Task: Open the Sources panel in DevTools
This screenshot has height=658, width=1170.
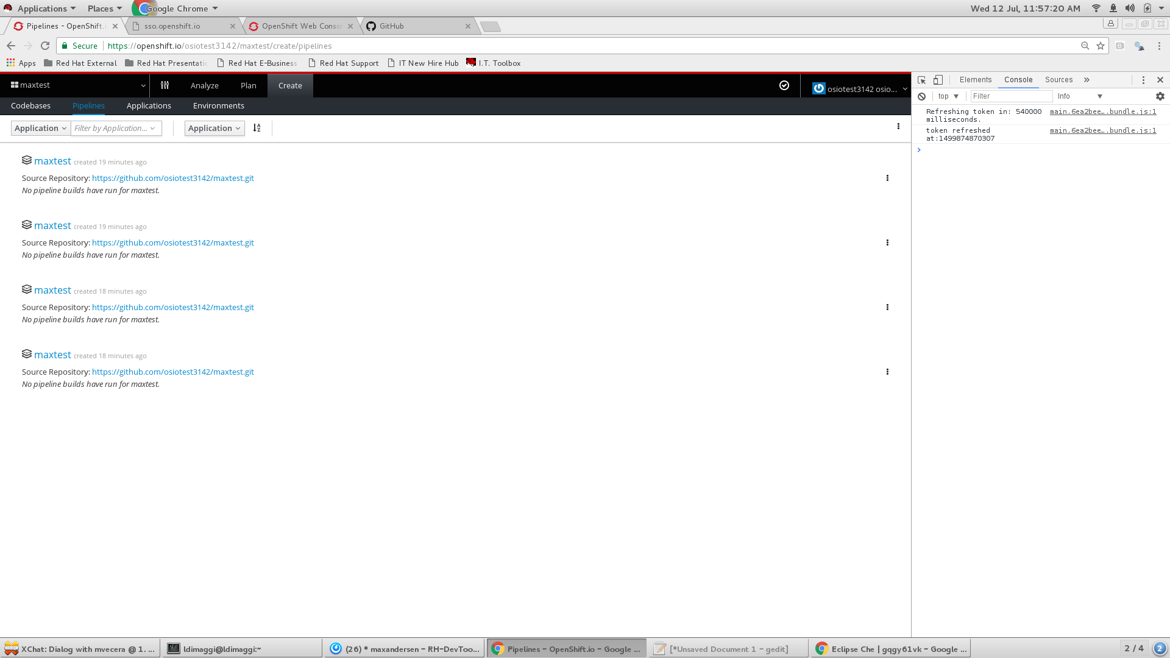Action: point(1058,79)
